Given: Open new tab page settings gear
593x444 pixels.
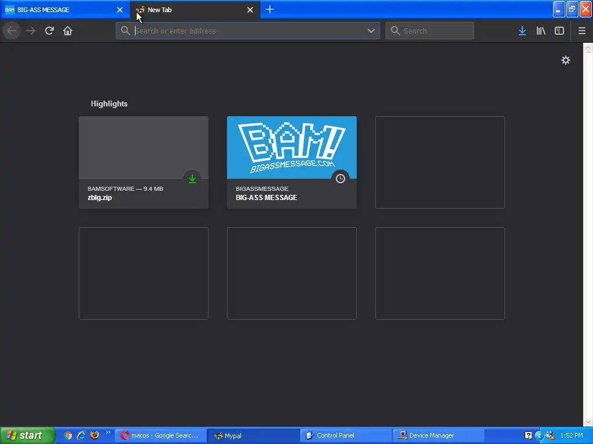Looking at the screenshot, I should (565, 60).
